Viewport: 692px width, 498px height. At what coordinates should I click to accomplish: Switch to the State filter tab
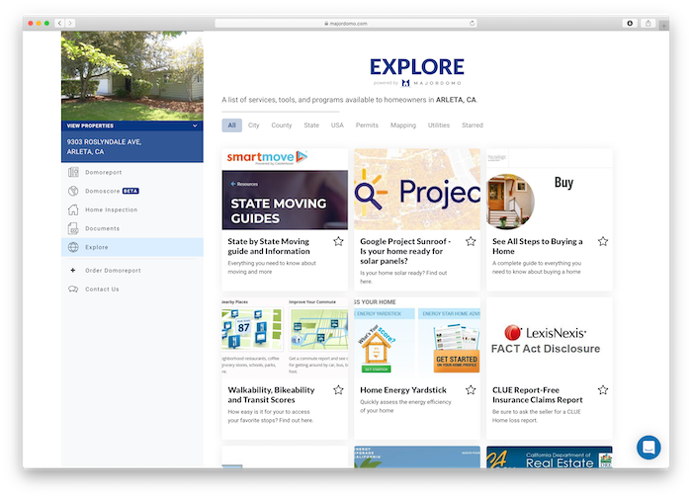(311, 125)
